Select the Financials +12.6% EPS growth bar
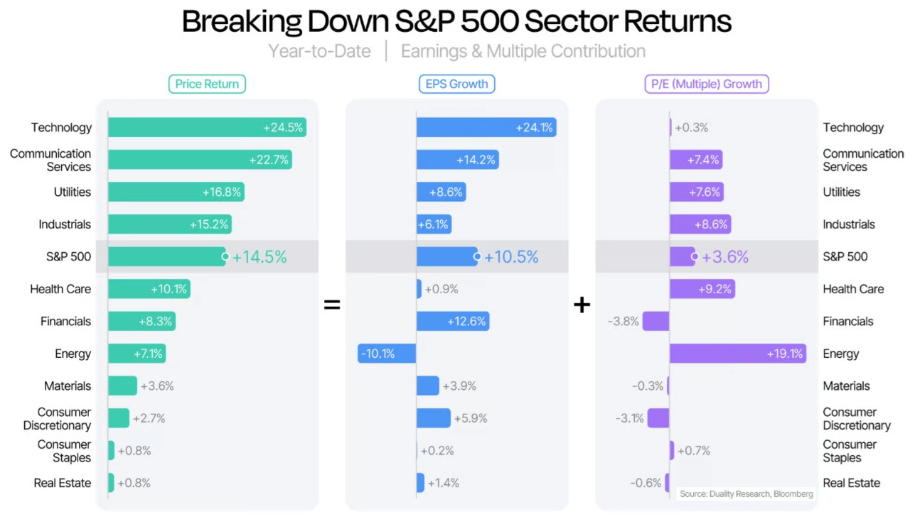Image resolution: width=910 pixels, height=519 pixels. (453, 322)
